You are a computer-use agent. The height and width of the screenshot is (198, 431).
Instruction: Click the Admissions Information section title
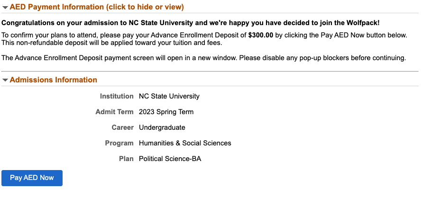coord(53,80)
